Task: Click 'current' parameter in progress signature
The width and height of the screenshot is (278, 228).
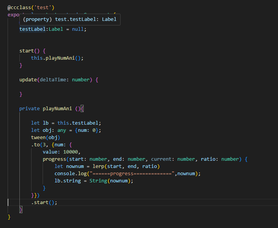Action: 161,159
